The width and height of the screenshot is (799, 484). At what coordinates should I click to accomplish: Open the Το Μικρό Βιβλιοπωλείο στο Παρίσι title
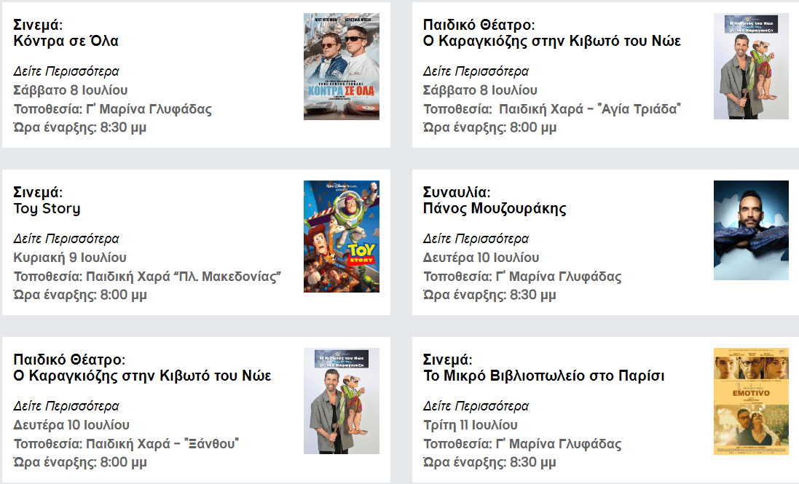coord(543,376)
